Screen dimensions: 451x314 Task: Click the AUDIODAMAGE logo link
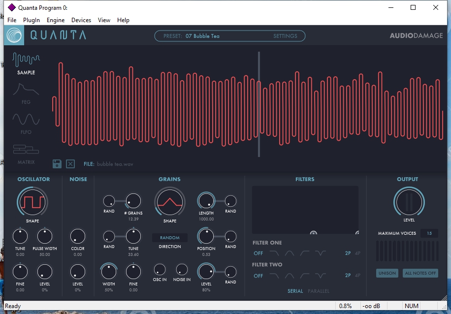pos(416,35)
